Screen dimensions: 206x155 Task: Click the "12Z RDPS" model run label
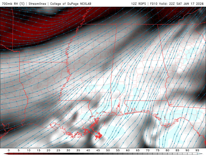point(139,4)
